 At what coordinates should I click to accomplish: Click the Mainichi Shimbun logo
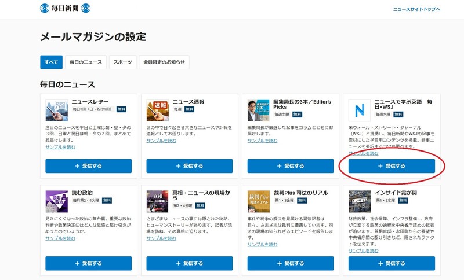pyautogui.click(x=65, y=8)
